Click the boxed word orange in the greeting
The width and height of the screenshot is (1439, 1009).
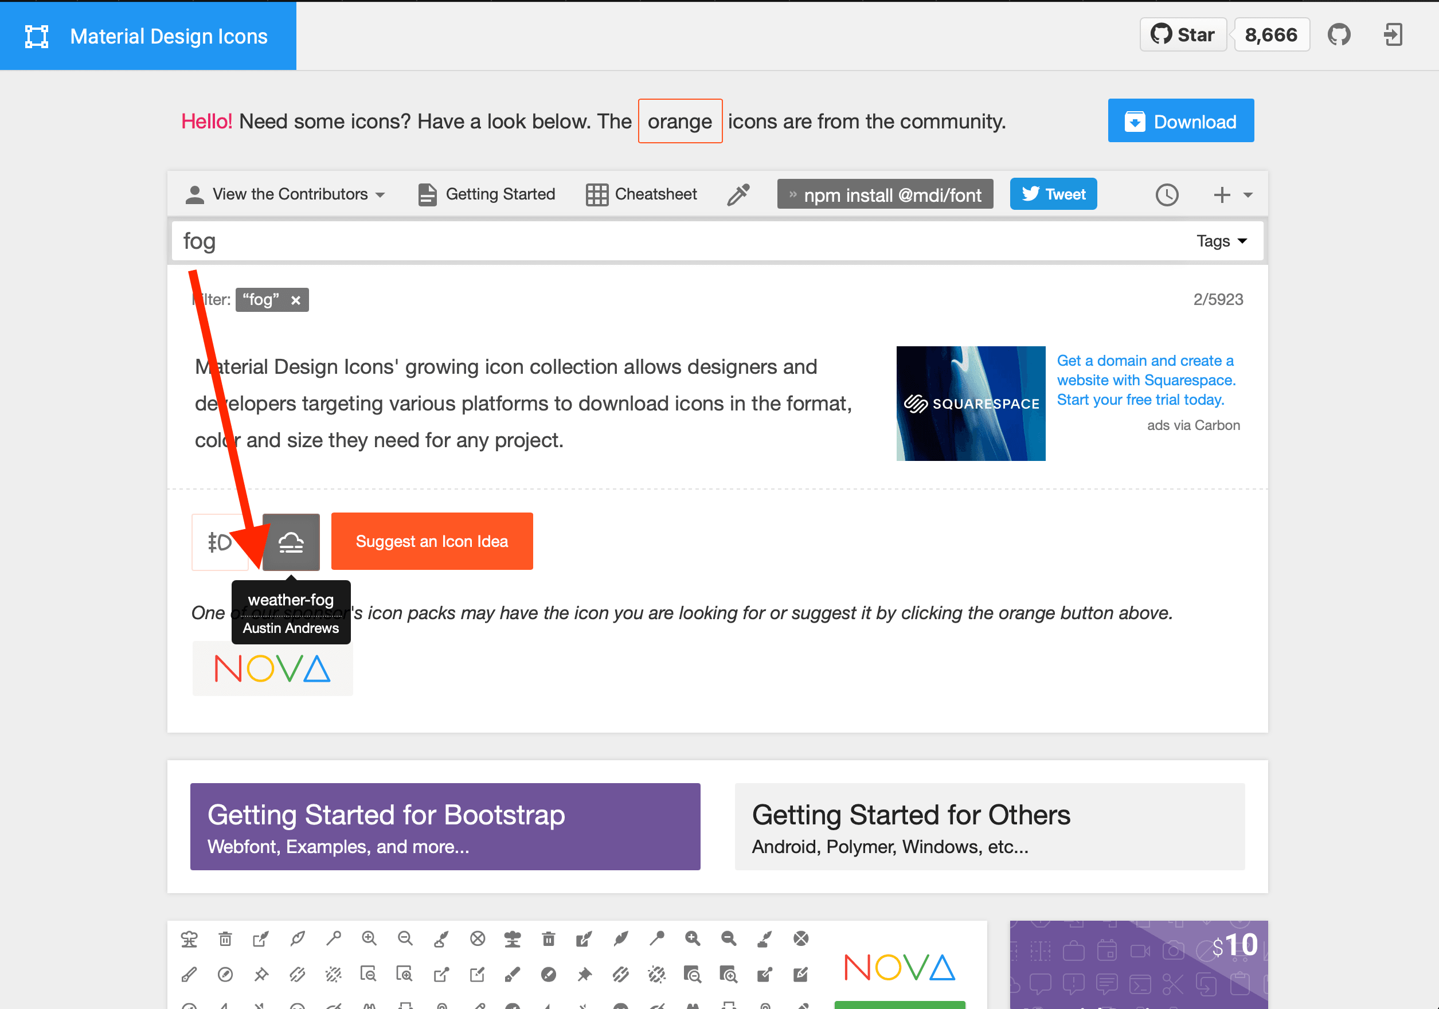pyautogui.click(x=680, y=121)
